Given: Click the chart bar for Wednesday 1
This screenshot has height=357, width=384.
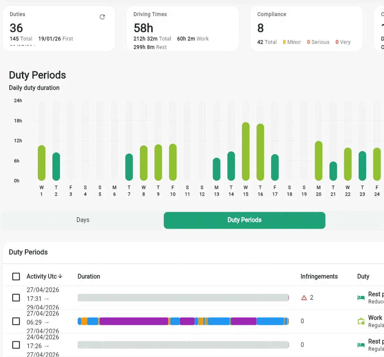Looking at the screenshot, I should [42, 163].
